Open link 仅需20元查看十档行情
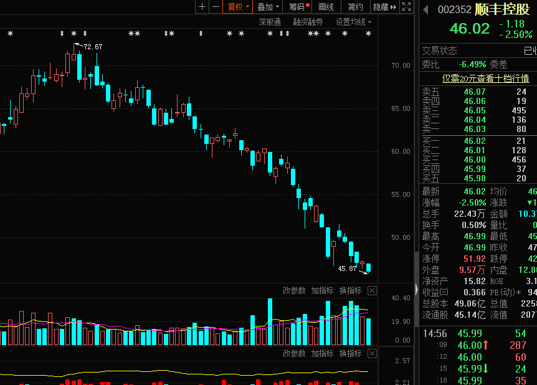537x385 pixels. click(486, 78)
